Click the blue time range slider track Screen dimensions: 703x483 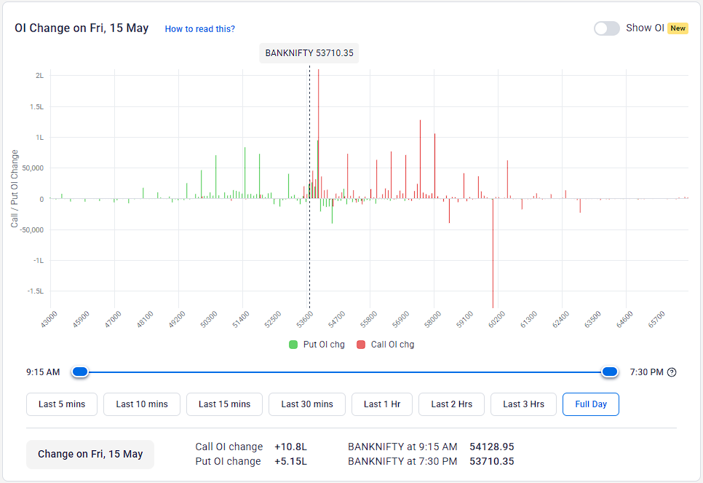coord(345,372)
